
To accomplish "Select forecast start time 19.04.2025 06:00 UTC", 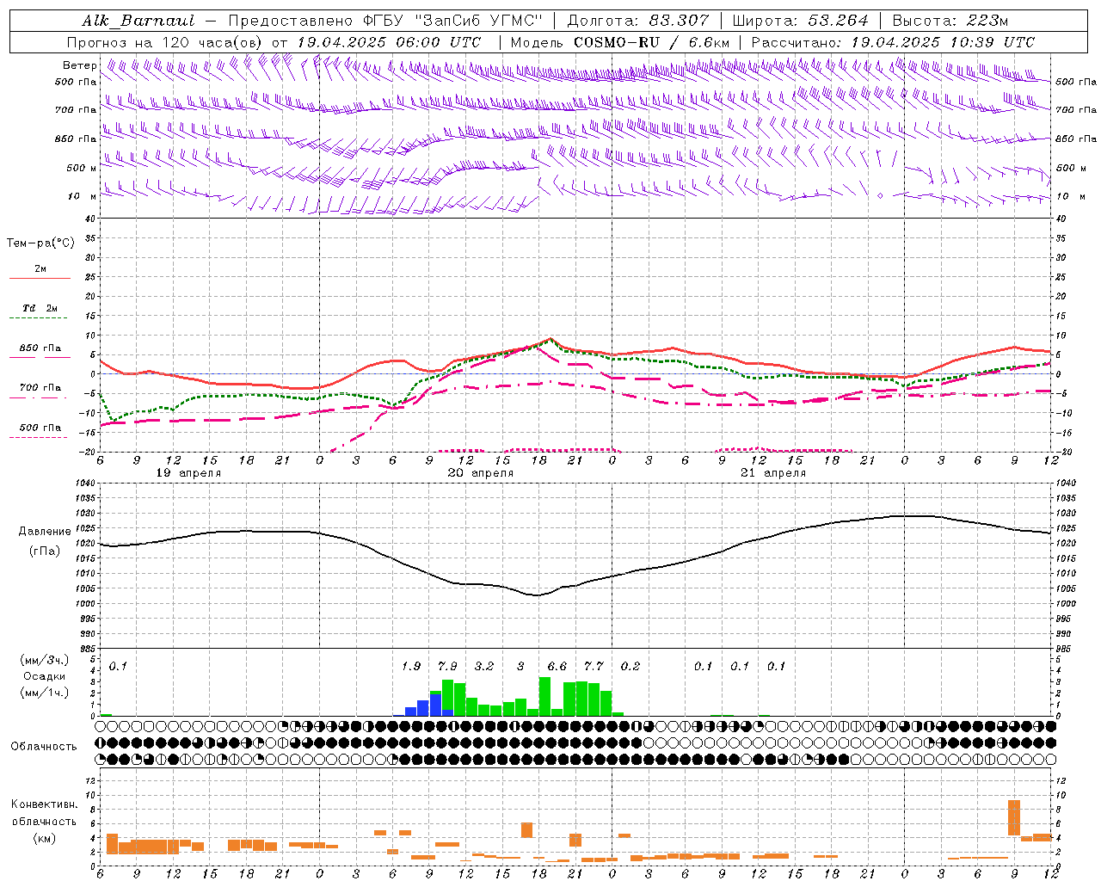I will pos(389,42).
